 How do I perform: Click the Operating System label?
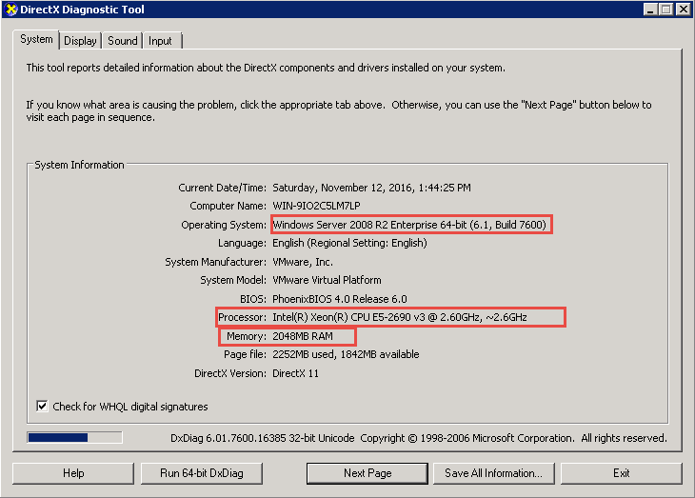[224, 225]
